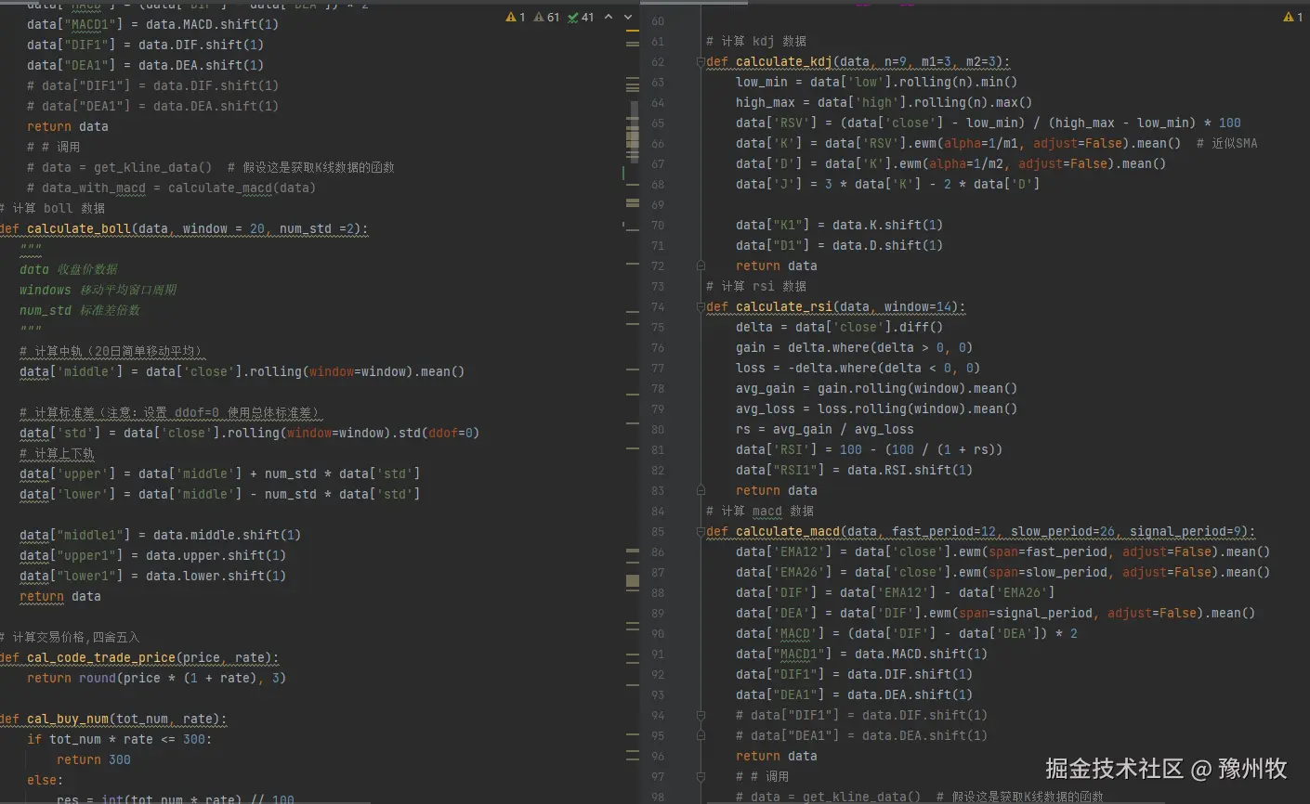The width and height of the screenshot is (1310, 804).
Task: Open the yellow warning count in left editor
Action: [x=516, y=17]
